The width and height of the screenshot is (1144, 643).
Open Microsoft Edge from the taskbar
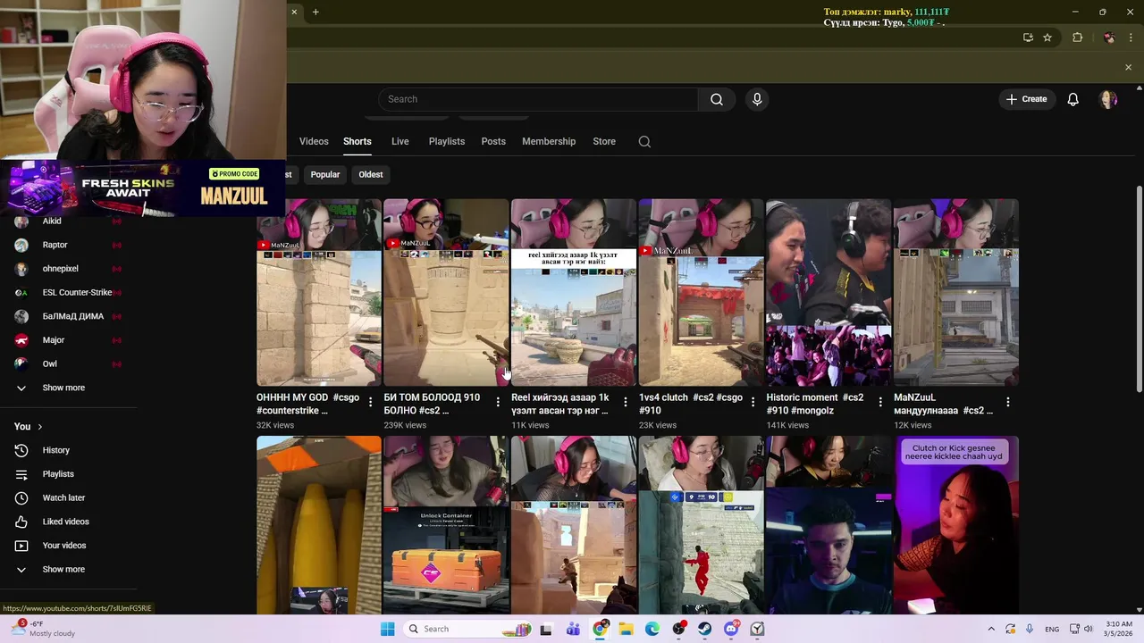(652, 629)
